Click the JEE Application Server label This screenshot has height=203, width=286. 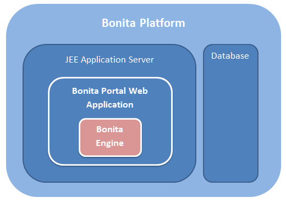[109, 60]
